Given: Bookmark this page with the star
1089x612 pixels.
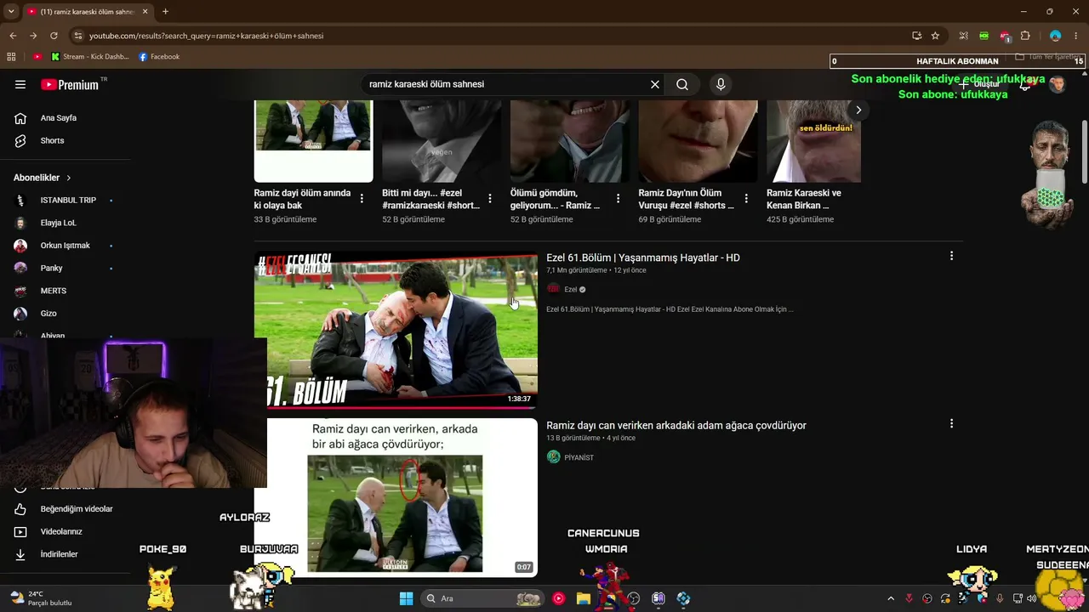Looking at the screenshot, I should pyautogui.click(x=935, y=36).
